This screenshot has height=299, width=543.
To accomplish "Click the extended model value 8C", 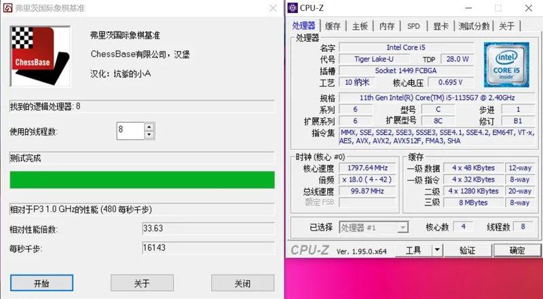I will click(x=438, y=121).
